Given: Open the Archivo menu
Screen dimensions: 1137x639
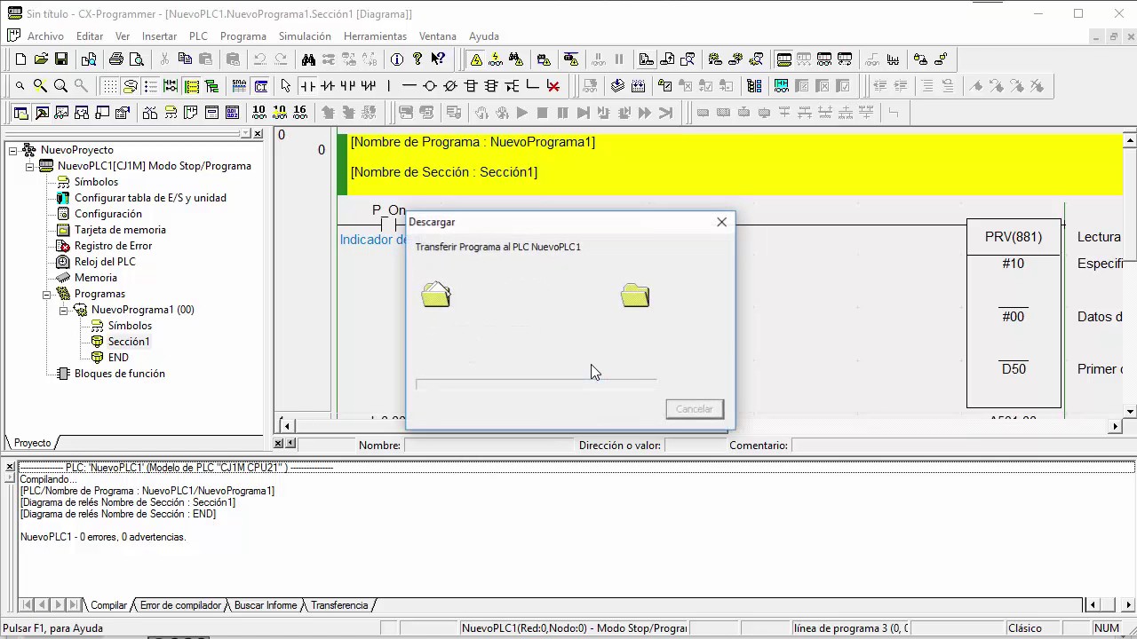Looking at the screenshot, I should [x=45, y=36].
